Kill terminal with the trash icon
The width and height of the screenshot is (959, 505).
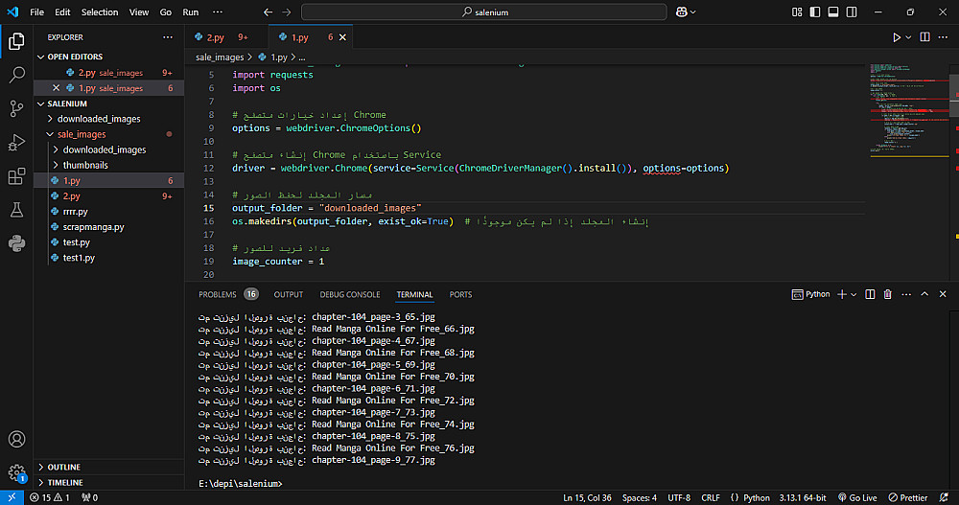coord(887,294)
